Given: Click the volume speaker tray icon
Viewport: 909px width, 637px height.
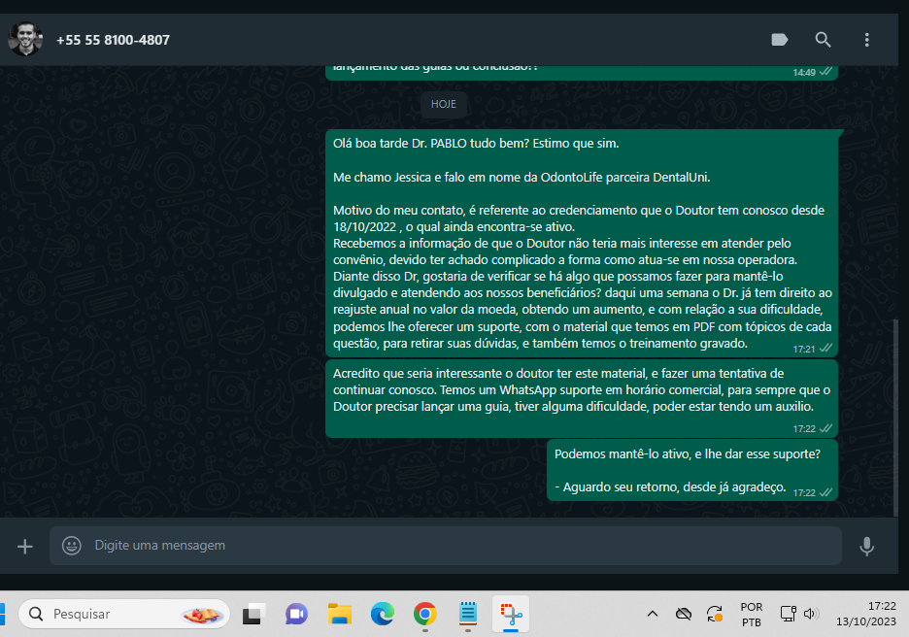Looking at the screenshot, I should tap(811, 614).
